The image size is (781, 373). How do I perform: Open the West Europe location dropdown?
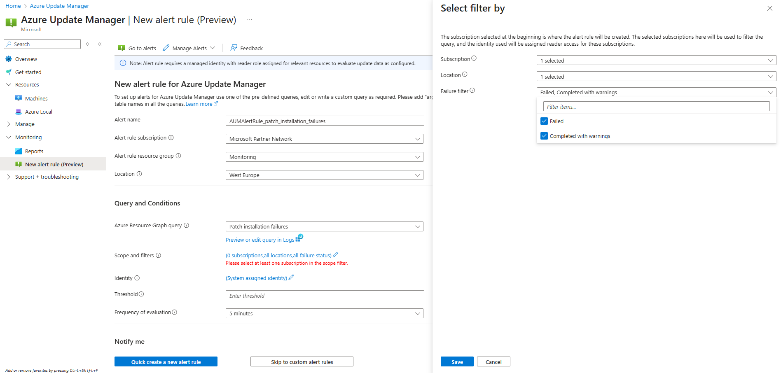pos(325,175)
